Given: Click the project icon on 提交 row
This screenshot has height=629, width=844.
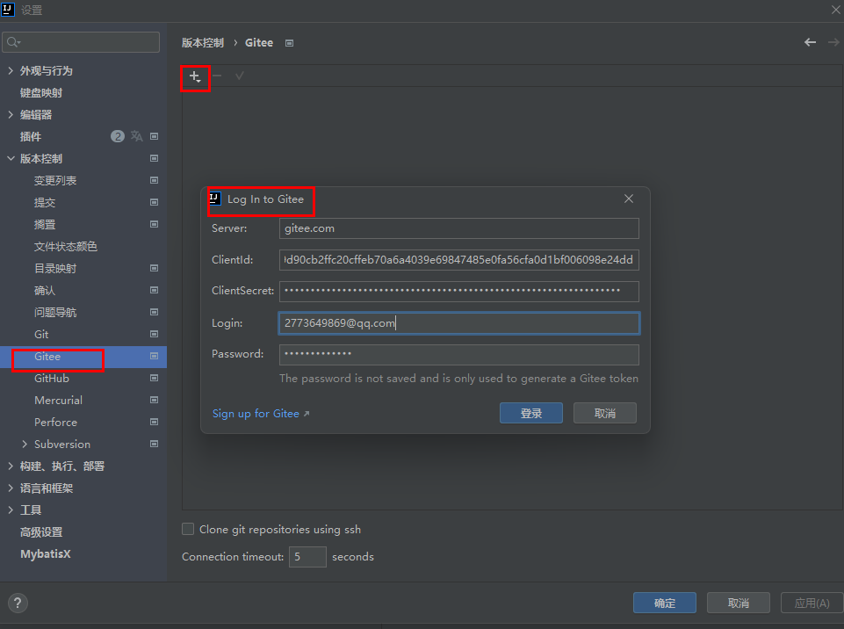Looking at the screenshot, I should click(x=154, y=202).
